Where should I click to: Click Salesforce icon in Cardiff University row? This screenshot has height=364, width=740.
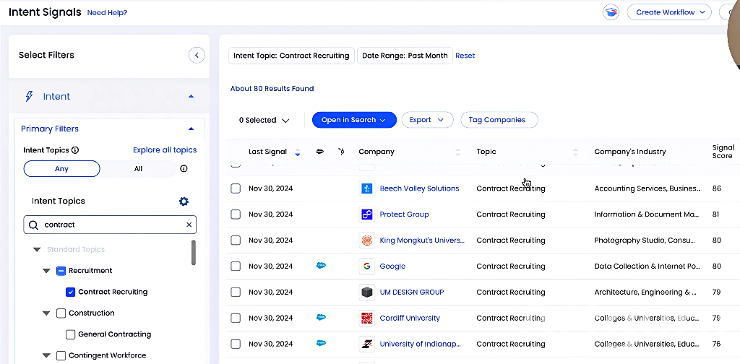(x=321, y=318)
